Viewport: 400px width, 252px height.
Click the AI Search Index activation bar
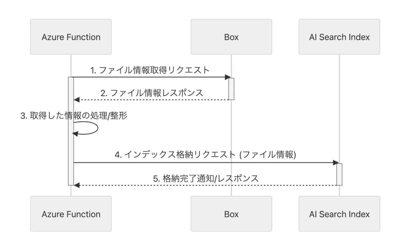pos(339,174)
